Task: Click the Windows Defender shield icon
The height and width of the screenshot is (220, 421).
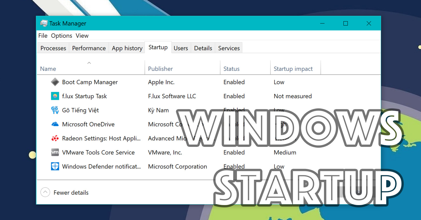Action: point(55,166)
